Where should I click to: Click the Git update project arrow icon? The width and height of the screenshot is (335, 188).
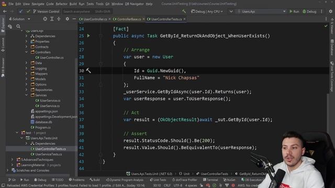(x=21, y=11)
